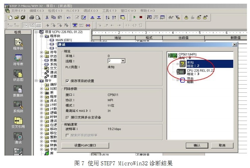Select MAIN (OB1) in project tree
This screenshot has width=250, height=168.
coord(61,40)
